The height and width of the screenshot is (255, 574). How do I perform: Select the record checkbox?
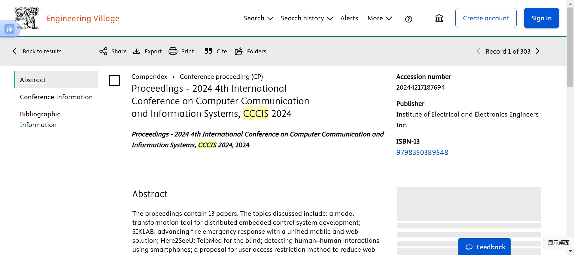115,81
